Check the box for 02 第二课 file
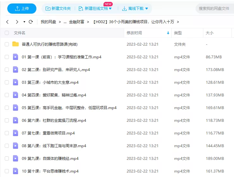 pyautogui.click(x=7, y=69)
